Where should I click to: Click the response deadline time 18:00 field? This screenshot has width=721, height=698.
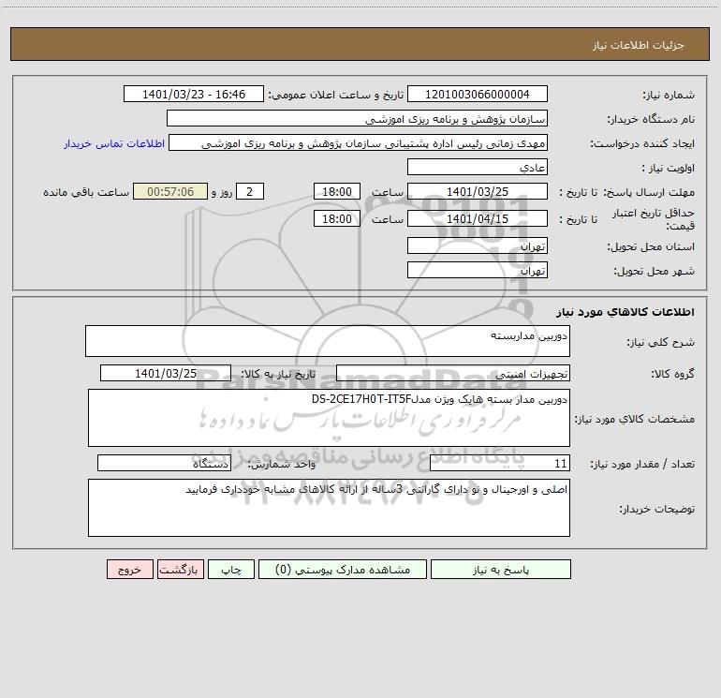[x=336, y=191]
